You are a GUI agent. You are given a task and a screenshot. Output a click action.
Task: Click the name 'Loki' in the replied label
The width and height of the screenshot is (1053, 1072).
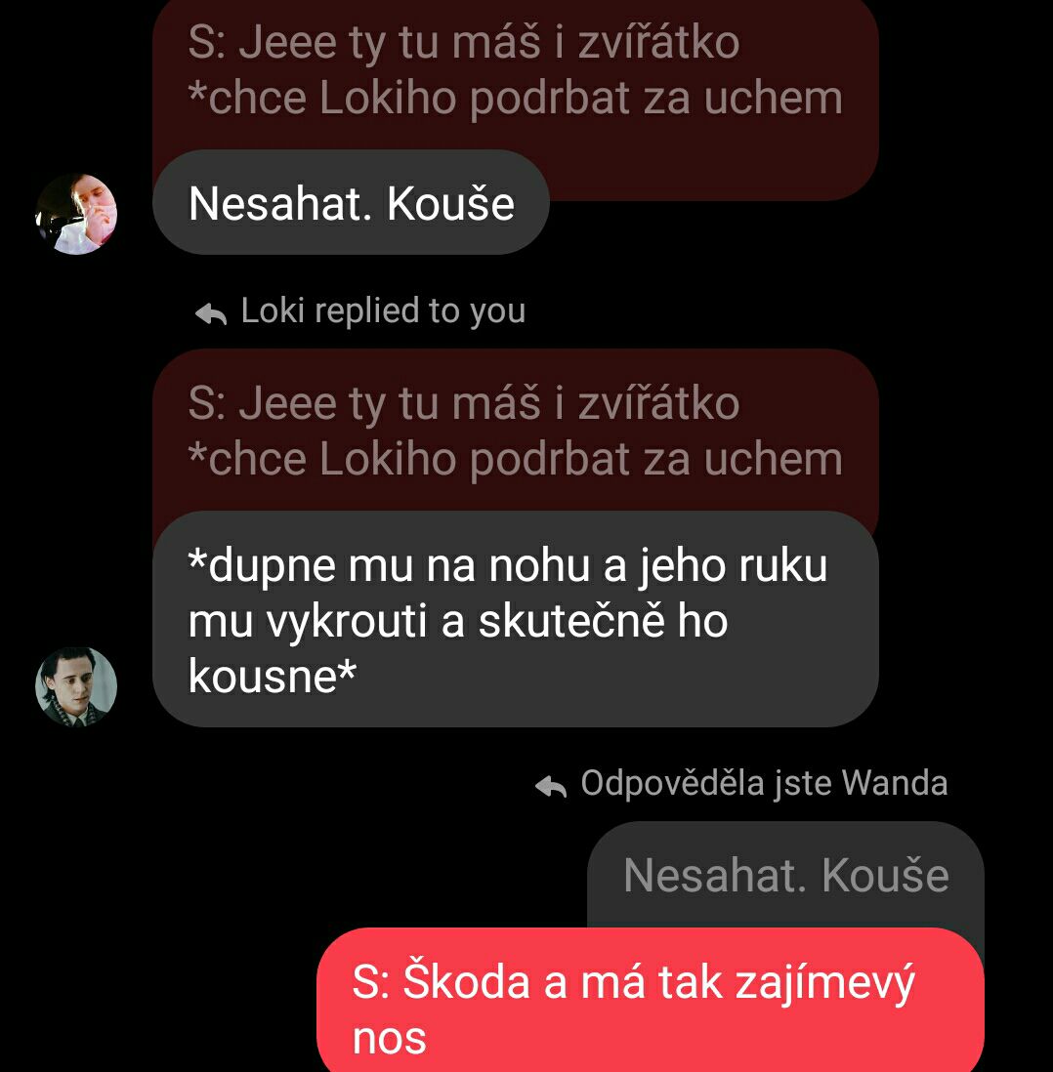[x=273, y=311]
